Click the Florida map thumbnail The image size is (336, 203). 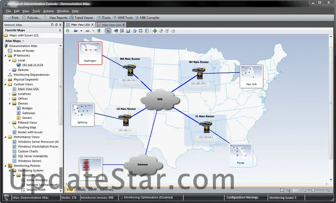pos(241,155)
